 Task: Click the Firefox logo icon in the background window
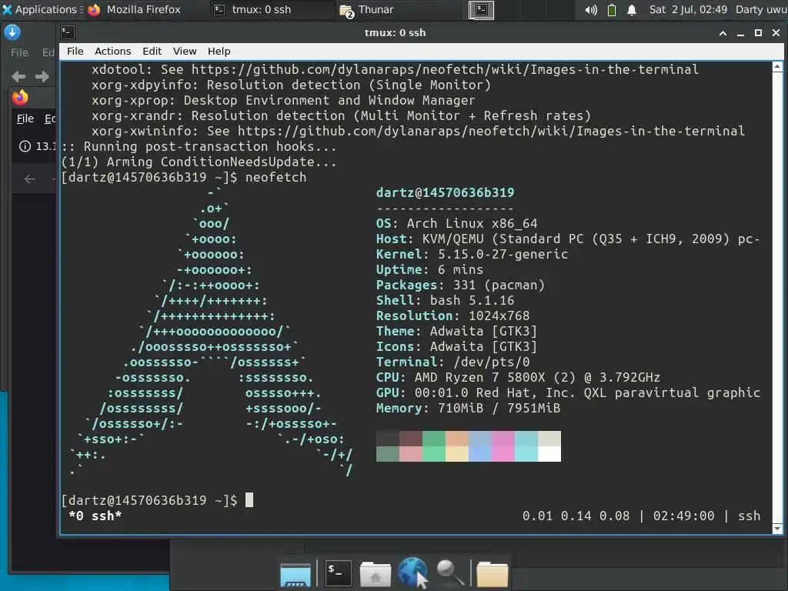(21, 98)
